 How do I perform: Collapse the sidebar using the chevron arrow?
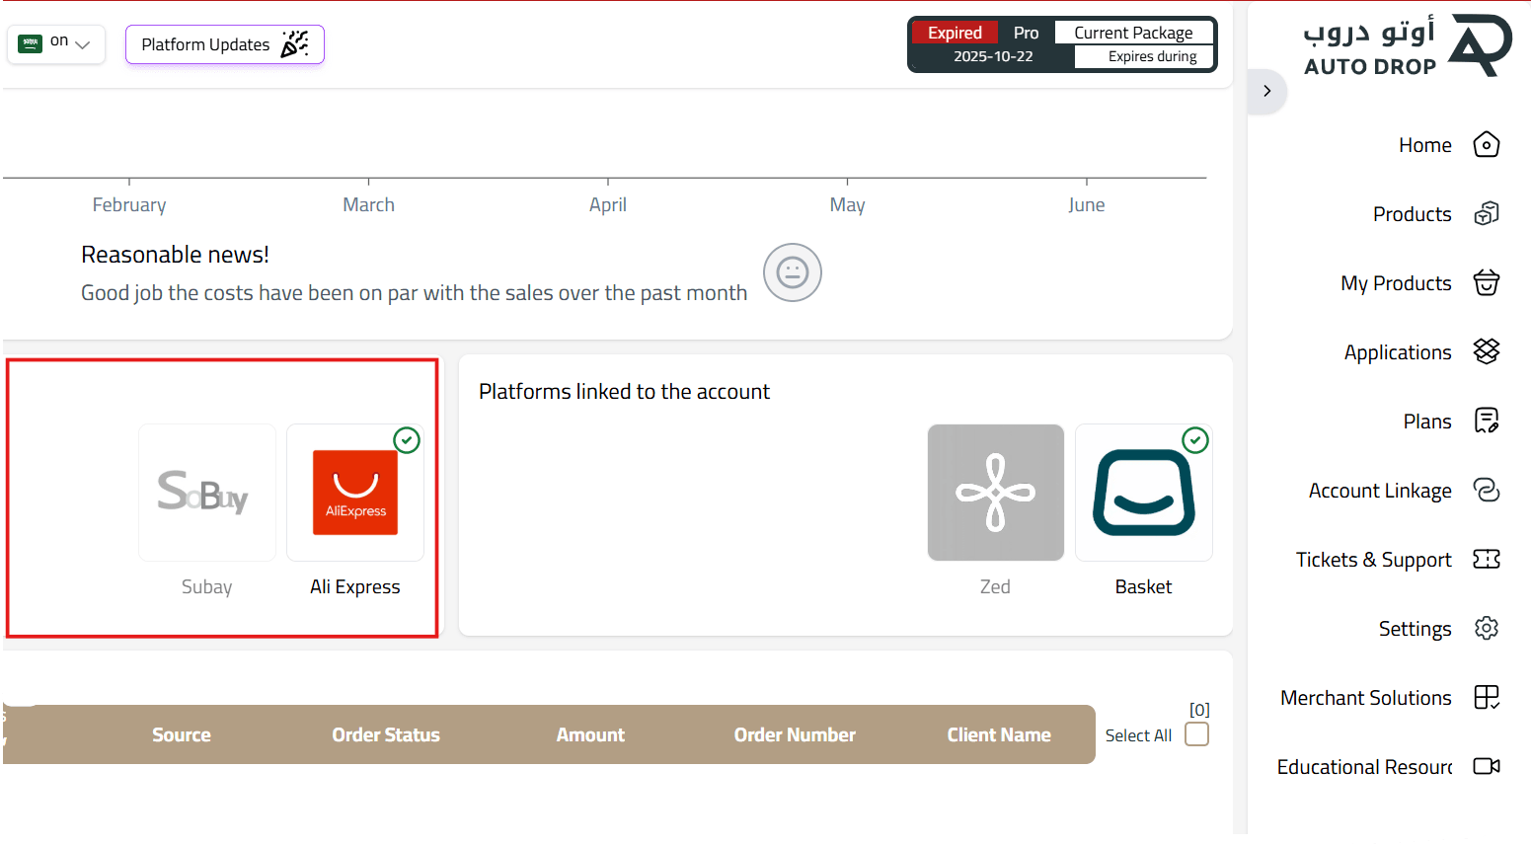click(x=1266, y=91)
